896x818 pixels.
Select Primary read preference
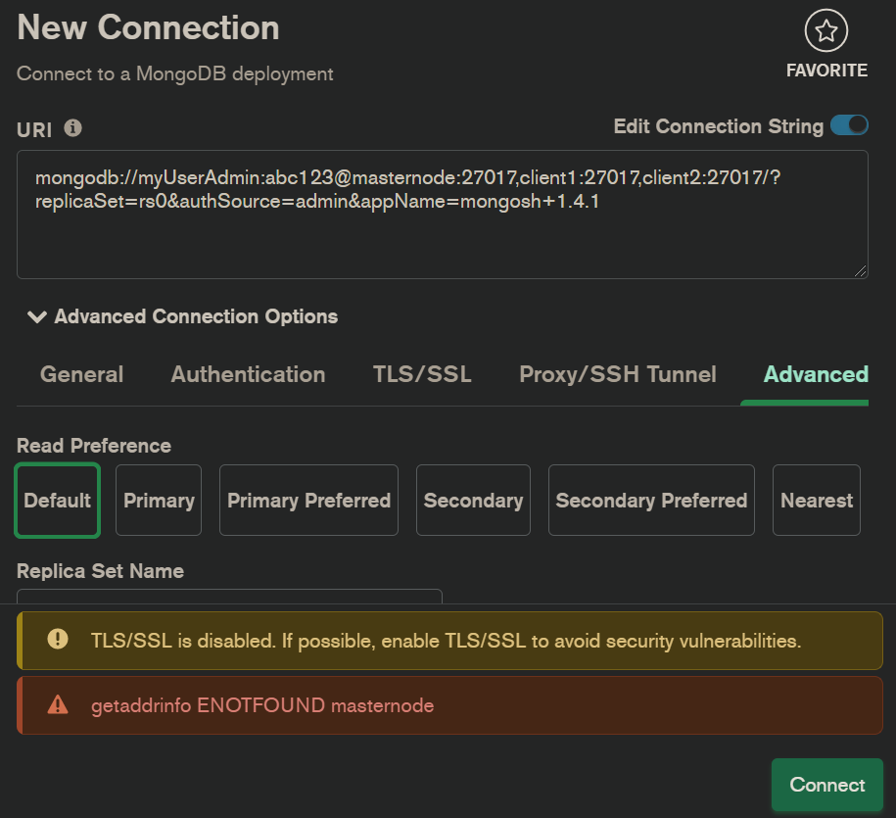point(159,501)
